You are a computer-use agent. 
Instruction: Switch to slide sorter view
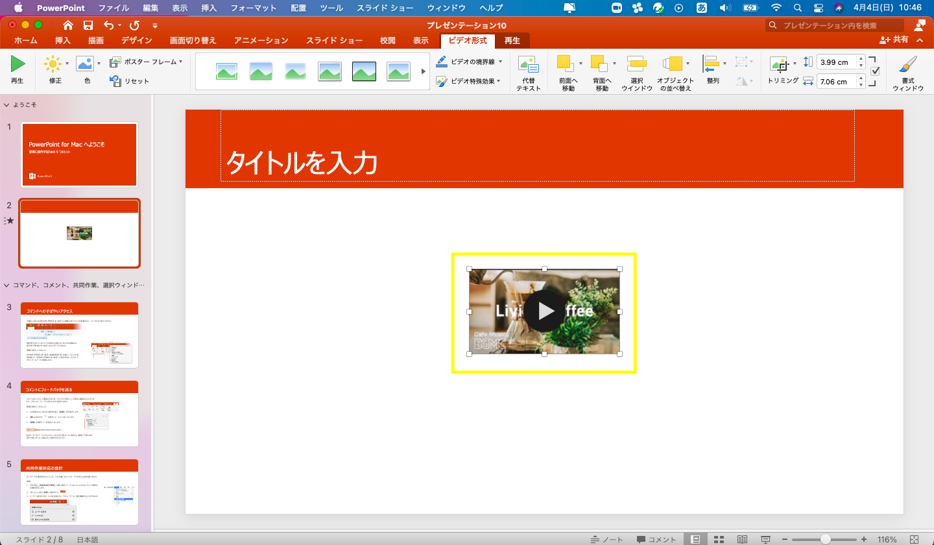coord(719,539)
